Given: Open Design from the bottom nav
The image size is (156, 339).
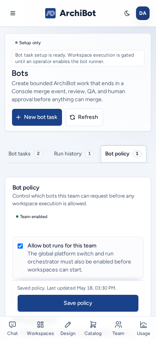Looking at the screenshot, I should [68, 328].
